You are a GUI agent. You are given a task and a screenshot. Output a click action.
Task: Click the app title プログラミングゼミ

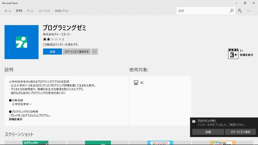pos(65,28)
